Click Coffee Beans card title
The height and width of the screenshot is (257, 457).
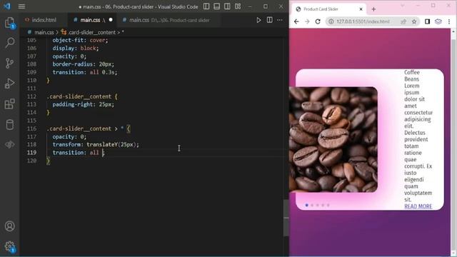pos(412,76)
